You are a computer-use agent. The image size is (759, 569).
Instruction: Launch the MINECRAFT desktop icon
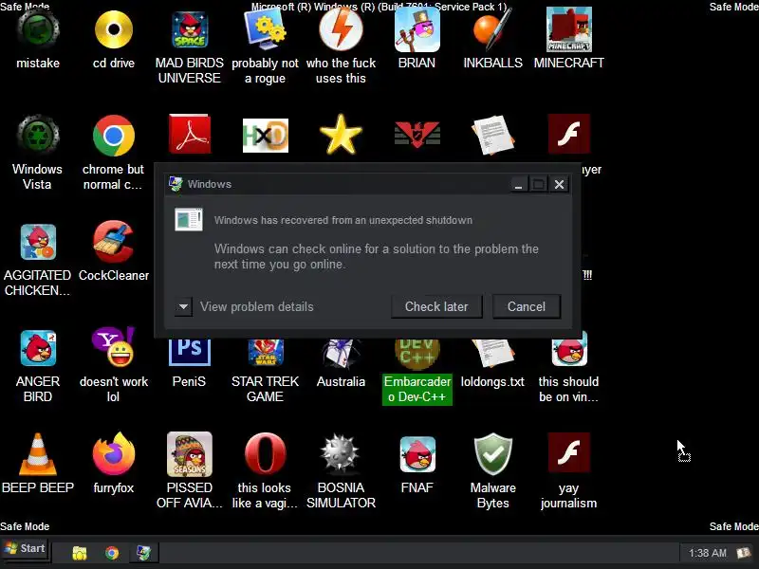click(568, 30)
